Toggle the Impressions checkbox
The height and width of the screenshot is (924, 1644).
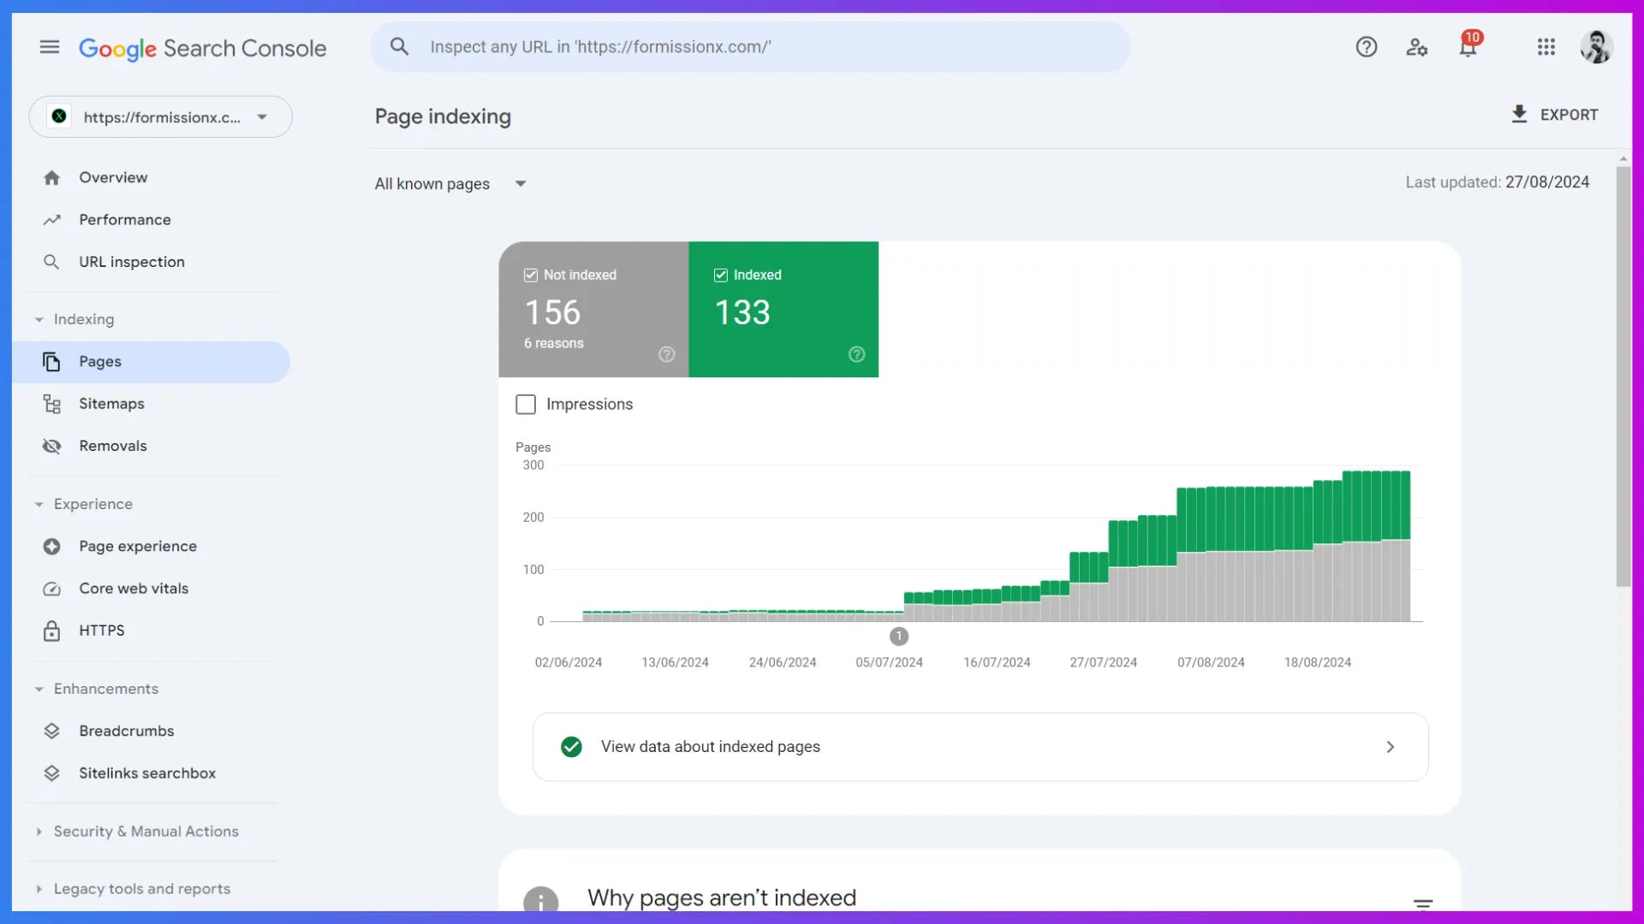pyautogui.click(x=526, y=404)
